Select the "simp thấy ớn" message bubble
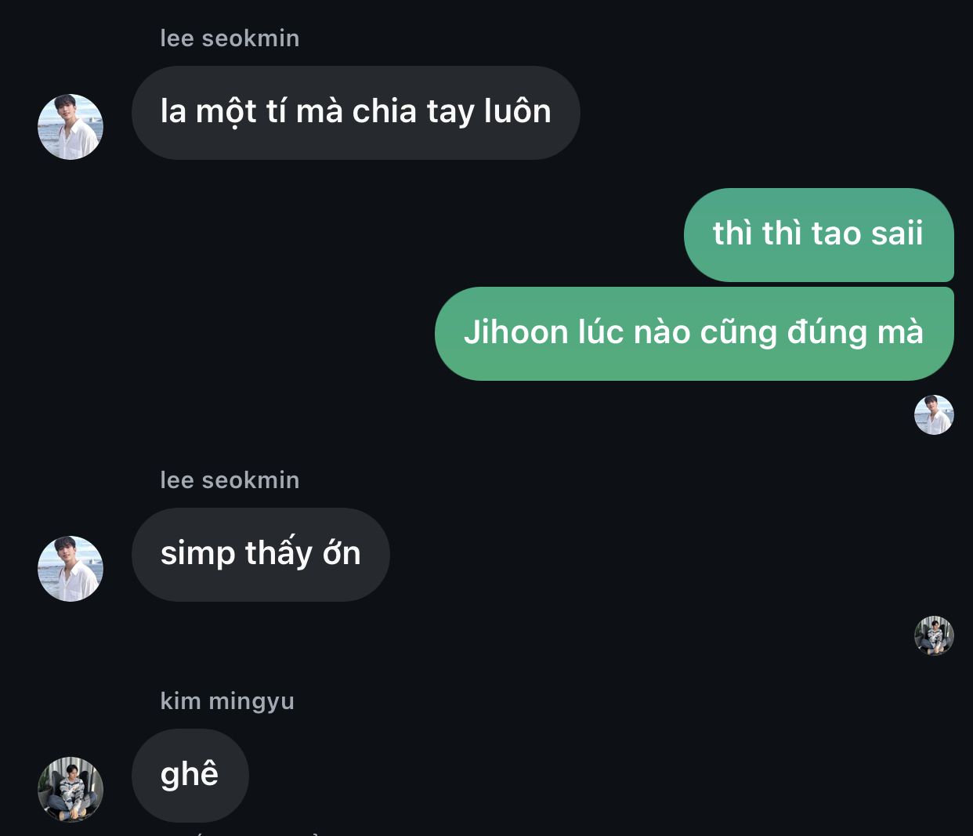The height and width of the screenshot is (836, 973). [261, 555]
